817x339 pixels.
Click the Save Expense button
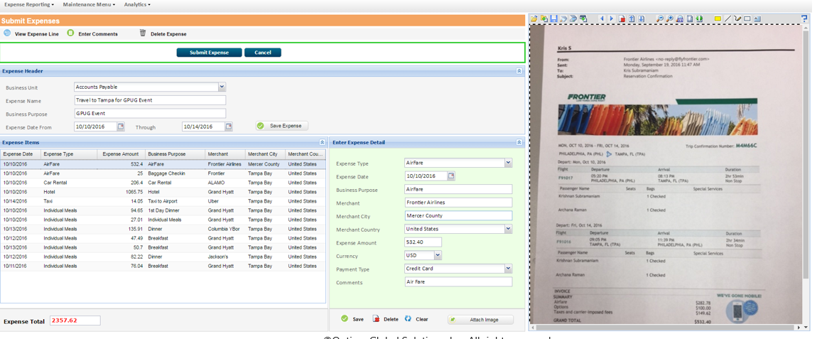282,126
